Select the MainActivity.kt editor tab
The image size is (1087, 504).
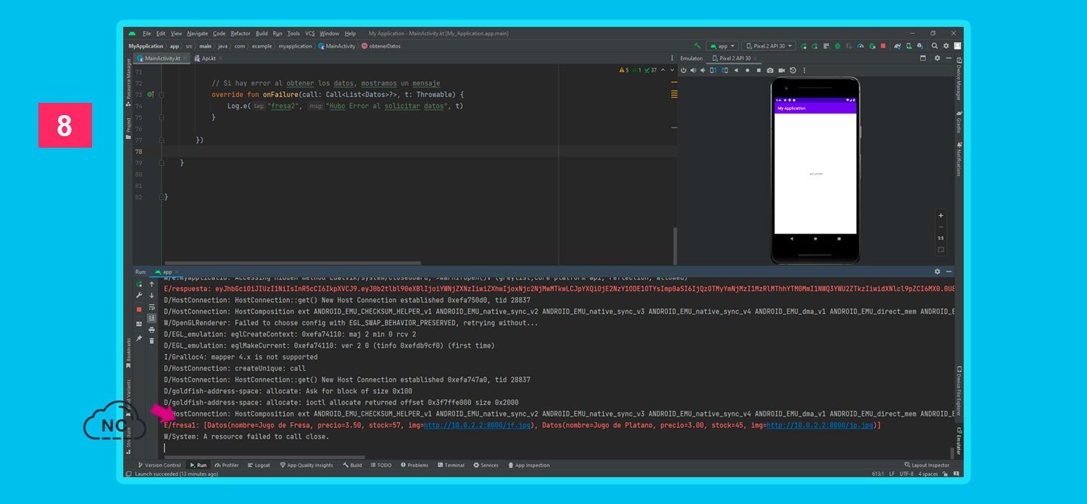tap(162, 58)
